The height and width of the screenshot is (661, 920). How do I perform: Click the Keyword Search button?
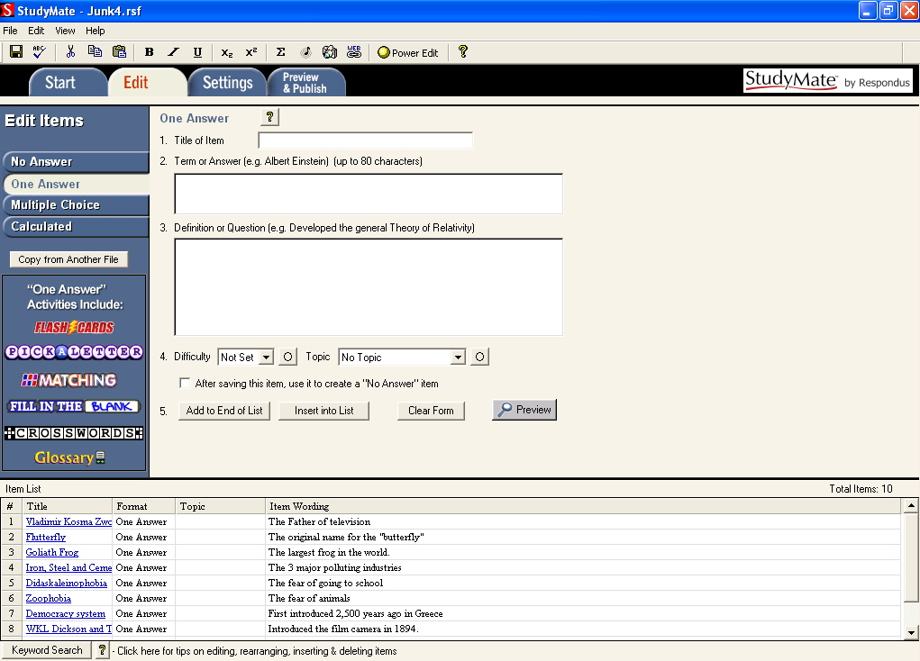[x=47, y=650]
